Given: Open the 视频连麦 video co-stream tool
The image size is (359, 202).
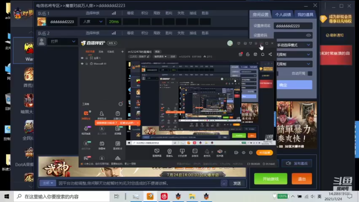Looking at the screenshot, I should 86,130.
